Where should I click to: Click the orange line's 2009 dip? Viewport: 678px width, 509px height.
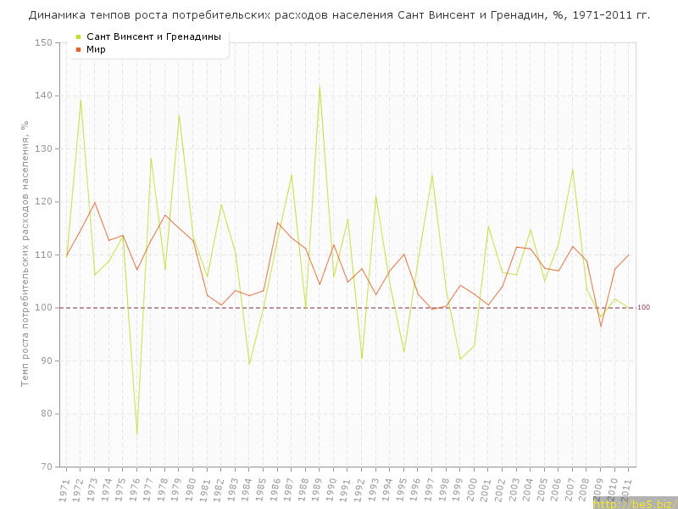point(600,327)
